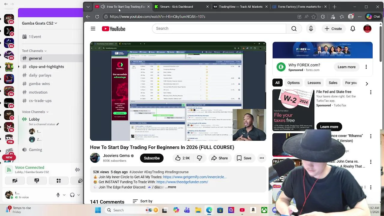Start voice search with the microphone icon

pos(311,28)
